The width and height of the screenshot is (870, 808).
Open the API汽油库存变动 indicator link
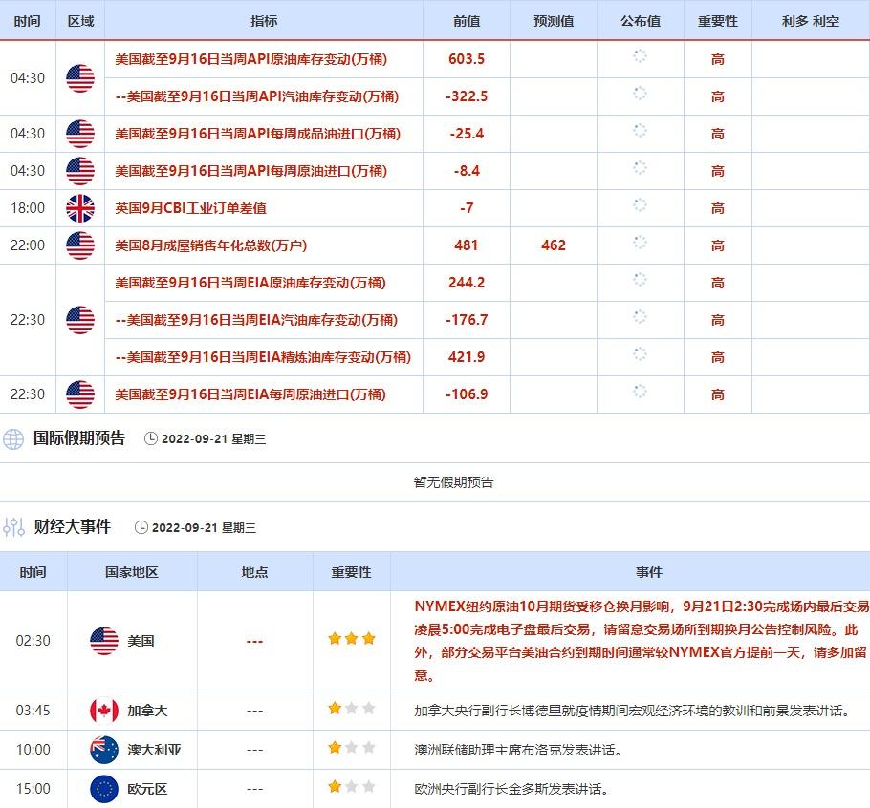pos(256,96)
